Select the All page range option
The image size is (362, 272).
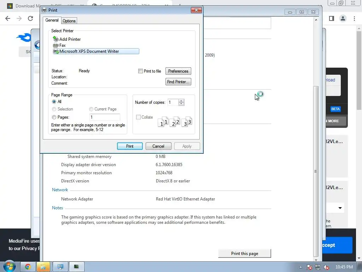click(54, 102)
